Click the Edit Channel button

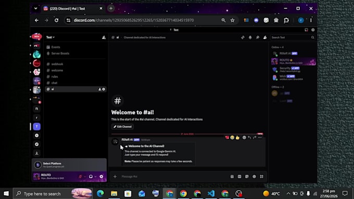click(x=122, y=127)
